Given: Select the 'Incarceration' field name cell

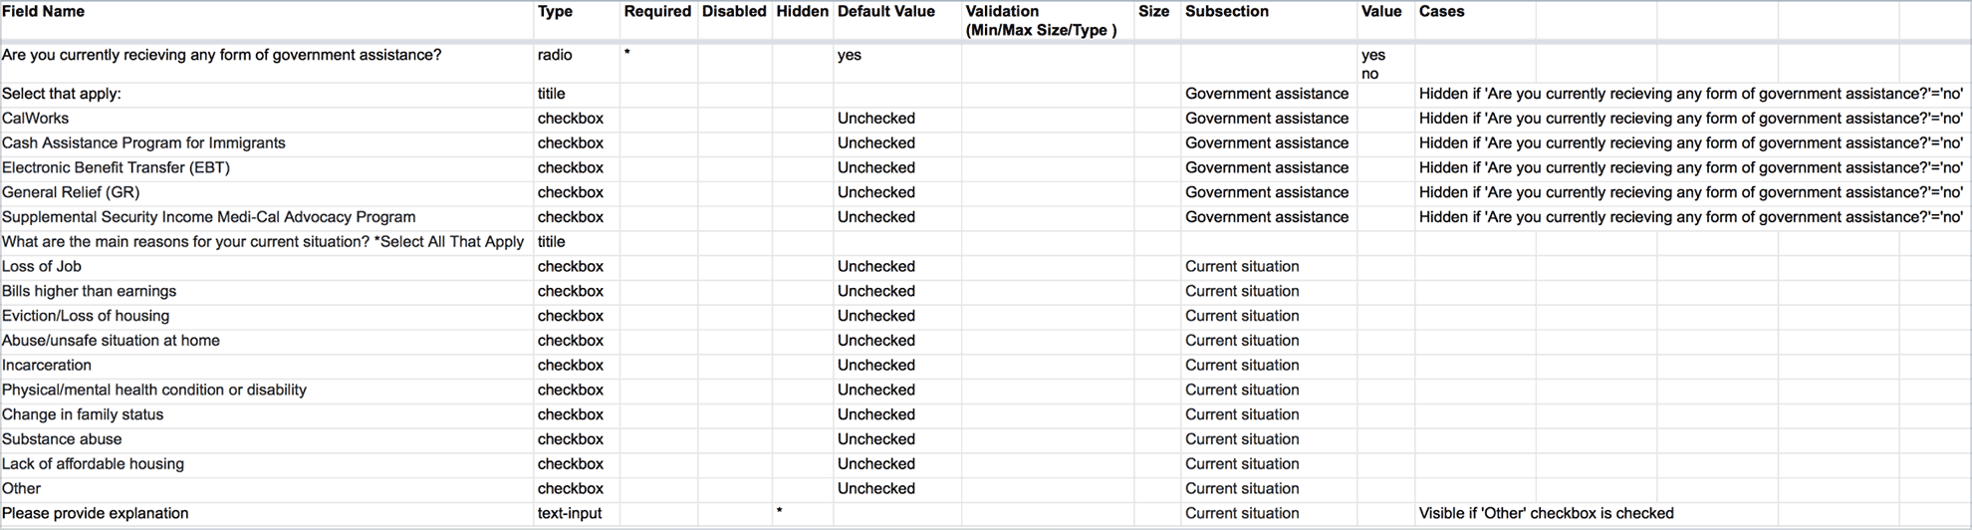Looking at the screenshot, I should click(47, 366).
